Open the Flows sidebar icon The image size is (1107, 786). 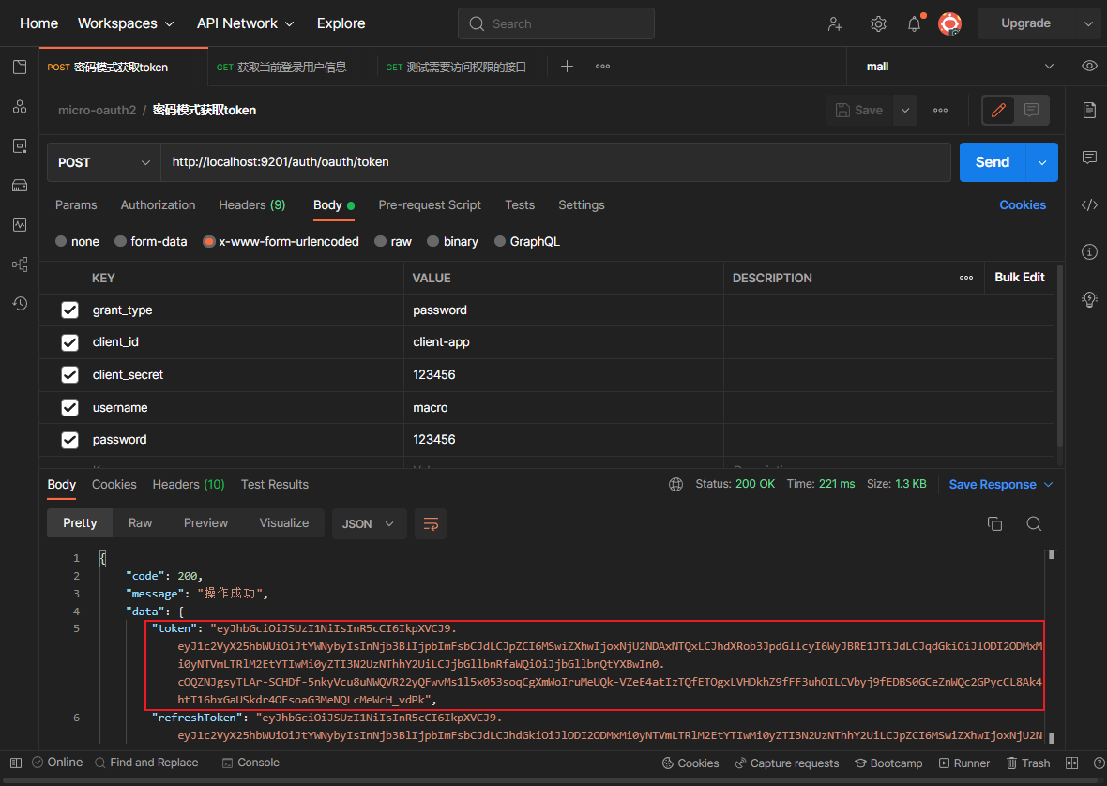click(x=20, y=265)
